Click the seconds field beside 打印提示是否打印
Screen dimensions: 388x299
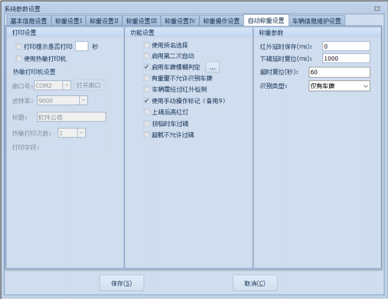click(x=82, y=46)
